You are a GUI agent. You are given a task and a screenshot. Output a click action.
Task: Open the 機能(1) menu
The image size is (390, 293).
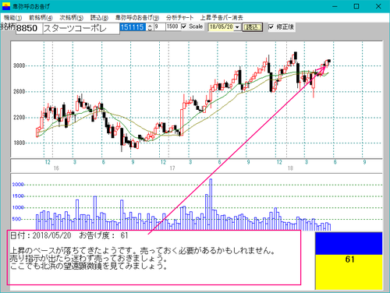point(12,18)
